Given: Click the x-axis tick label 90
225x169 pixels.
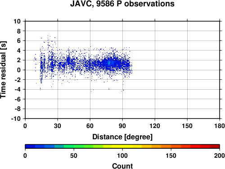Looking at the screenshot, I should coord(122,126).
